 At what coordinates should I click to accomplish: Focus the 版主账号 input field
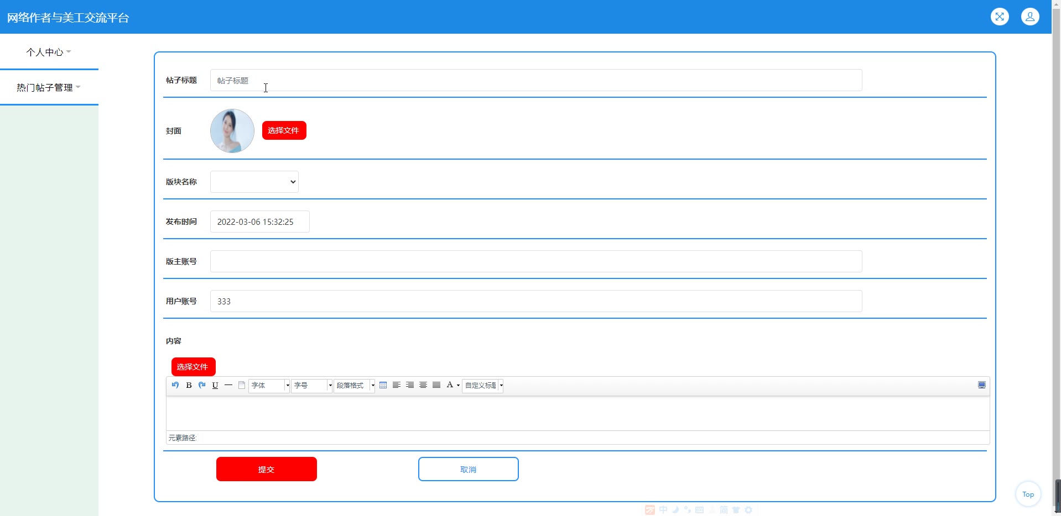[536, 261]
